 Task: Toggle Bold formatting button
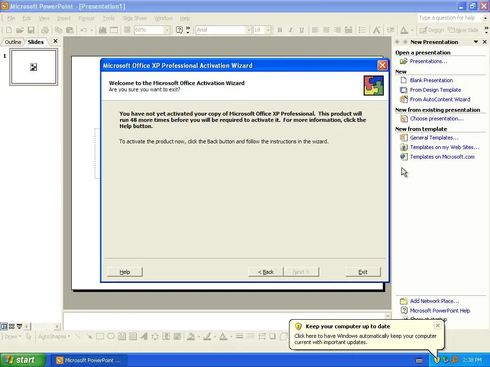pos(279,30)
